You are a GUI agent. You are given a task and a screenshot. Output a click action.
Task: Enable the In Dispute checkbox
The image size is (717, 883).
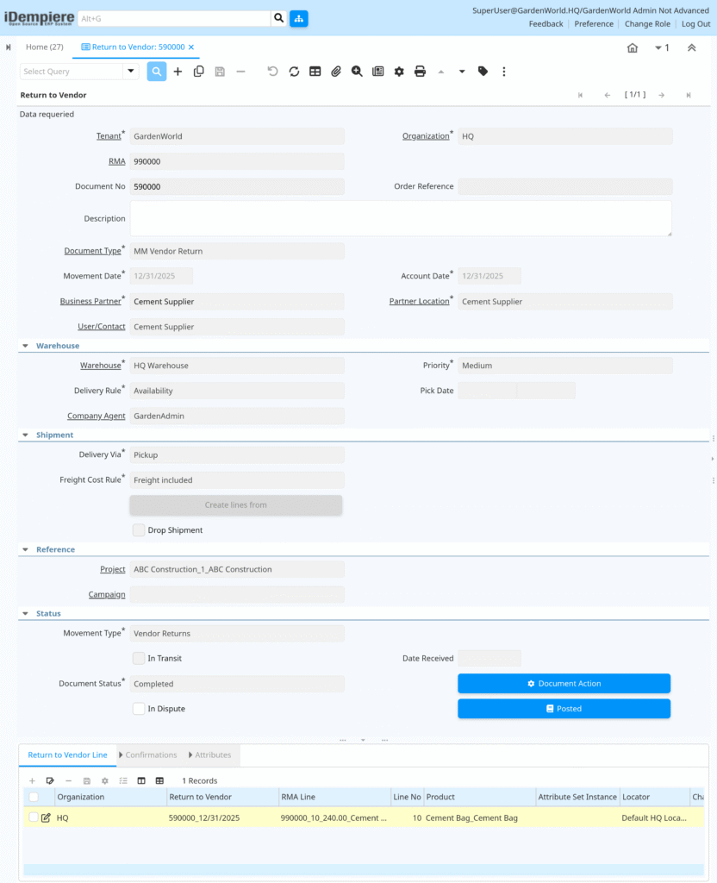pos(139,708)
